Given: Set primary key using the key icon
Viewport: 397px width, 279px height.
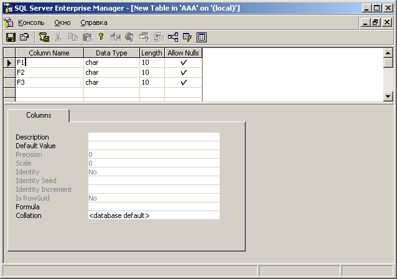Looking at the screenshot, I should pyautogui.click(x=101, y=37).
